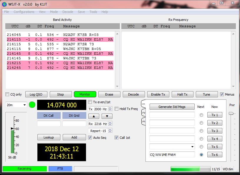
Task: Select the Now radio button beside Tx 1
Action: (x=201, y=115)
